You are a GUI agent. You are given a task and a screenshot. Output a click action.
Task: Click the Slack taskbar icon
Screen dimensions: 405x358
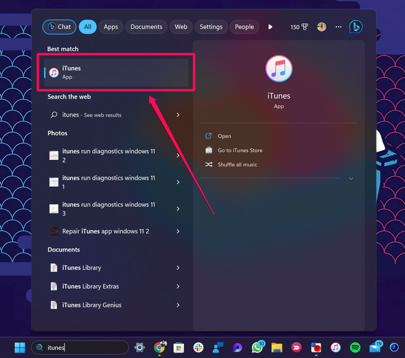coord(198,347)
